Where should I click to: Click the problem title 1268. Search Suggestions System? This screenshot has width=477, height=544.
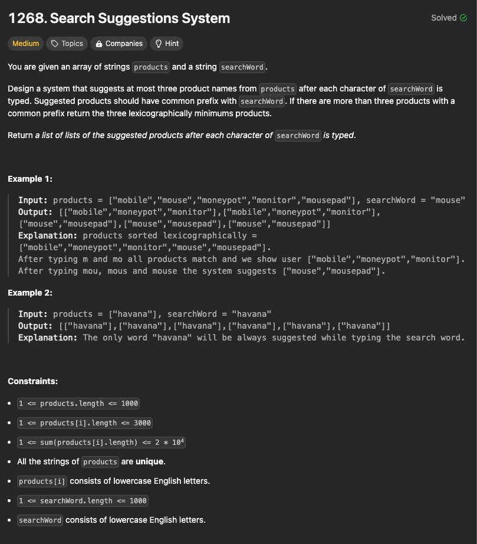point(119,18)
